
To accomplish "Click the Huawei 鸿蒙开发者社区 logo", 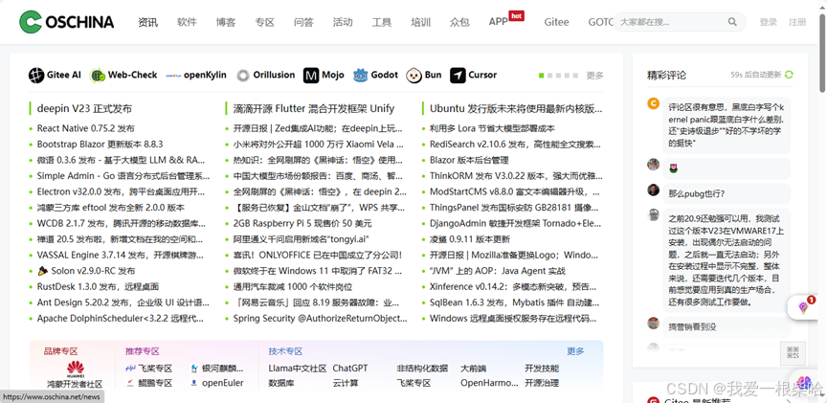I will tap(76, 369).
